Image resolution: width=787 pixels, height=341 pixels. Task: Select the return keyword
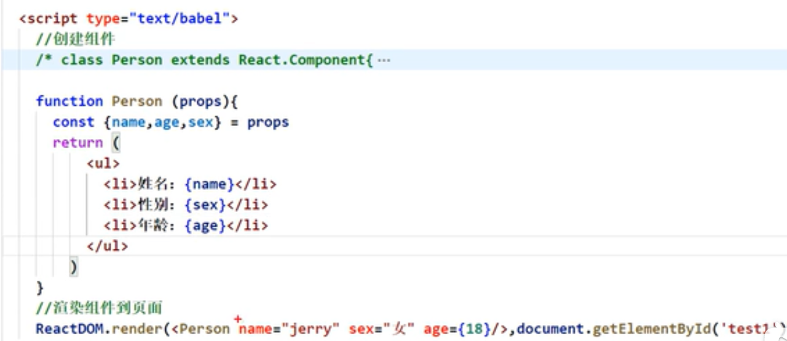[x=77, y=143]
